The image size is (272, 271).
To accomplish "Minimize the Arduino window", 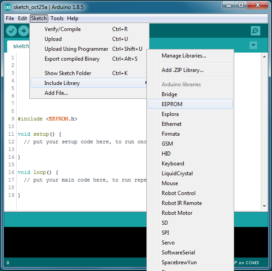I will (229, 5).
